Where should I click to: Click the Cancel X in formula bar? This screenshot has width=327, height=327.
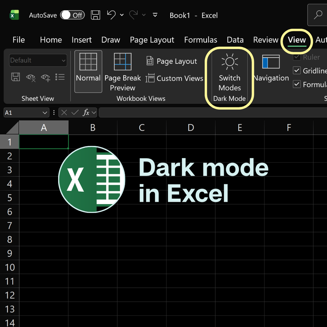(x=64, y=113)
